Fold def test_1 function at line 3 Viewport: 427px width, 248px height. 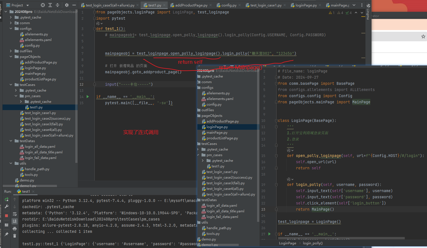click(95, 29)
